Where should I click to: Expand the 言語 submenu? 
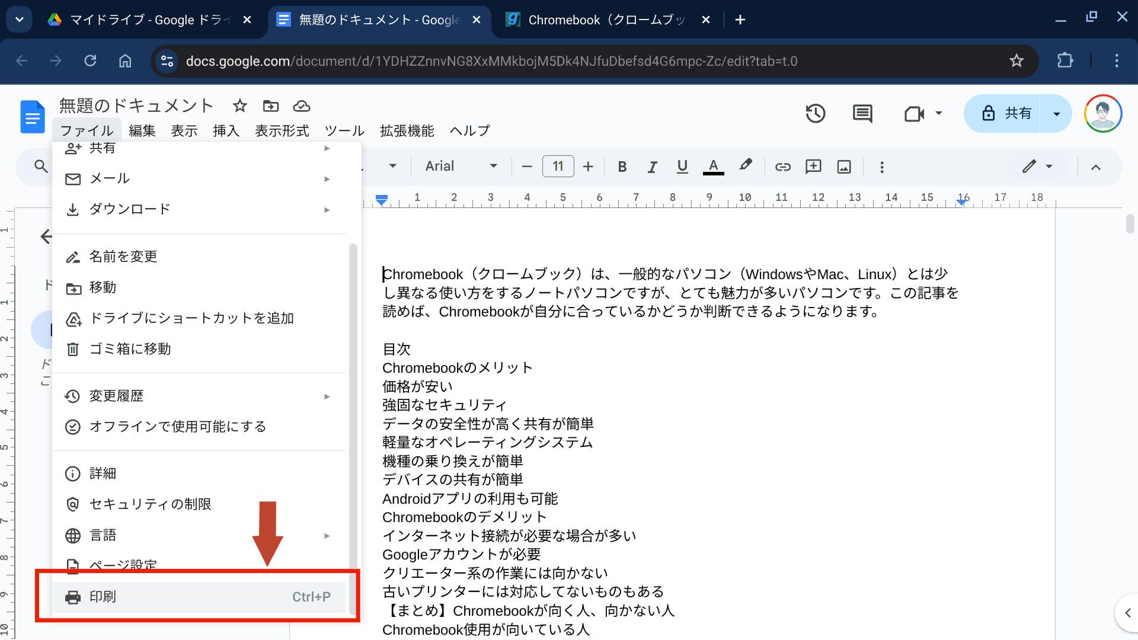point(199,535)
